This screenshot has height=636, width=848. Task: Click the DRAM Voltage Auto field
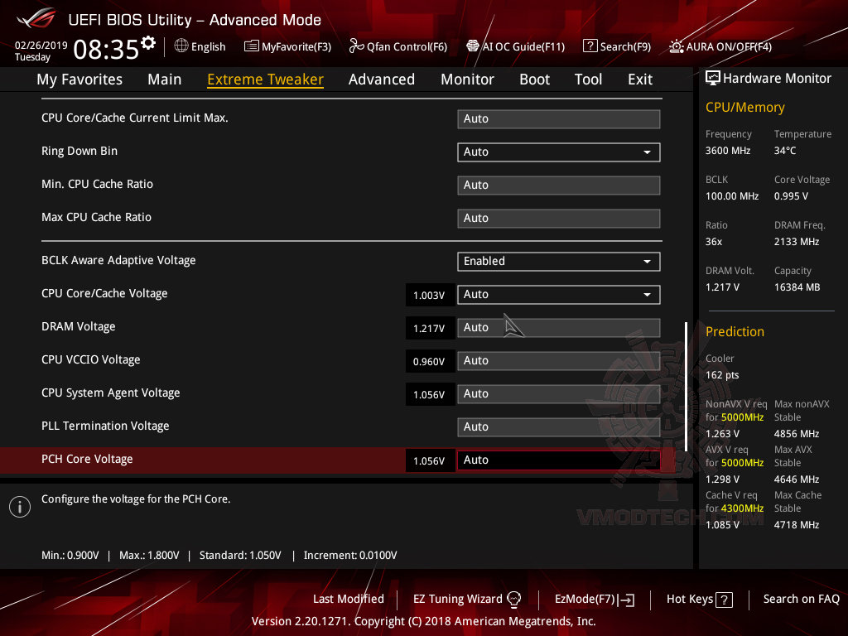coord(559,328)
